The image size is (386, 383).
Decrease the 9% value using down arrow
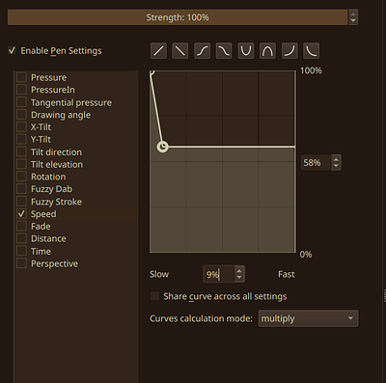pyautogui.click(x=239, y=278)
